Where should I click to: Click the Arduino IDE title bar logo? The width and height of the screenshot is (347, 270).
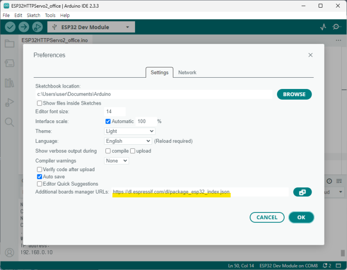(x=6, y=6)
